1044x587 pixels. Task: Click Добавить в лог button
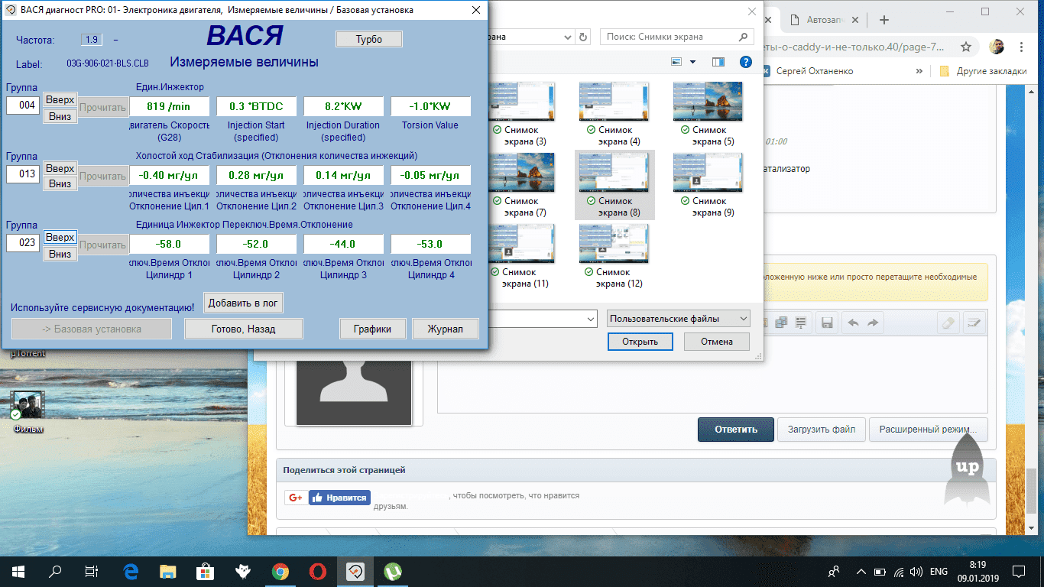243,303
